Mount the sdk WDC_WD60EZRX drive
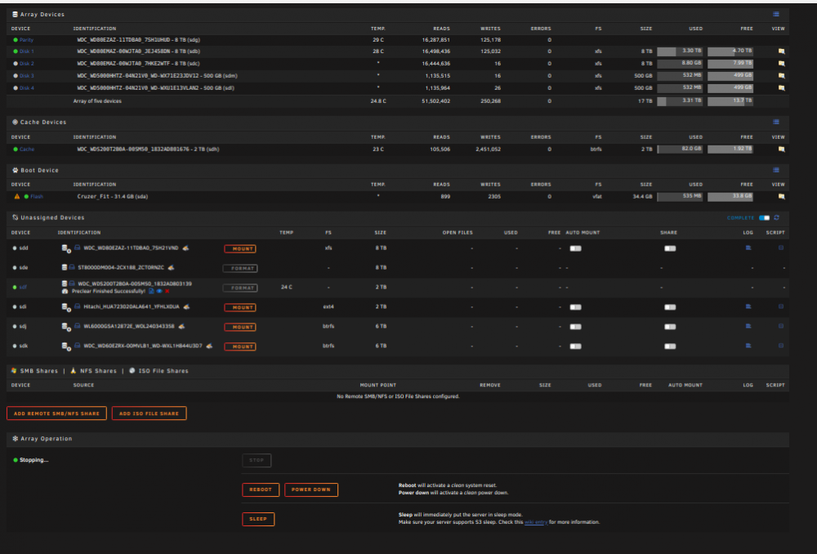The width and height of the screenshot is (817, 554). 240,346
